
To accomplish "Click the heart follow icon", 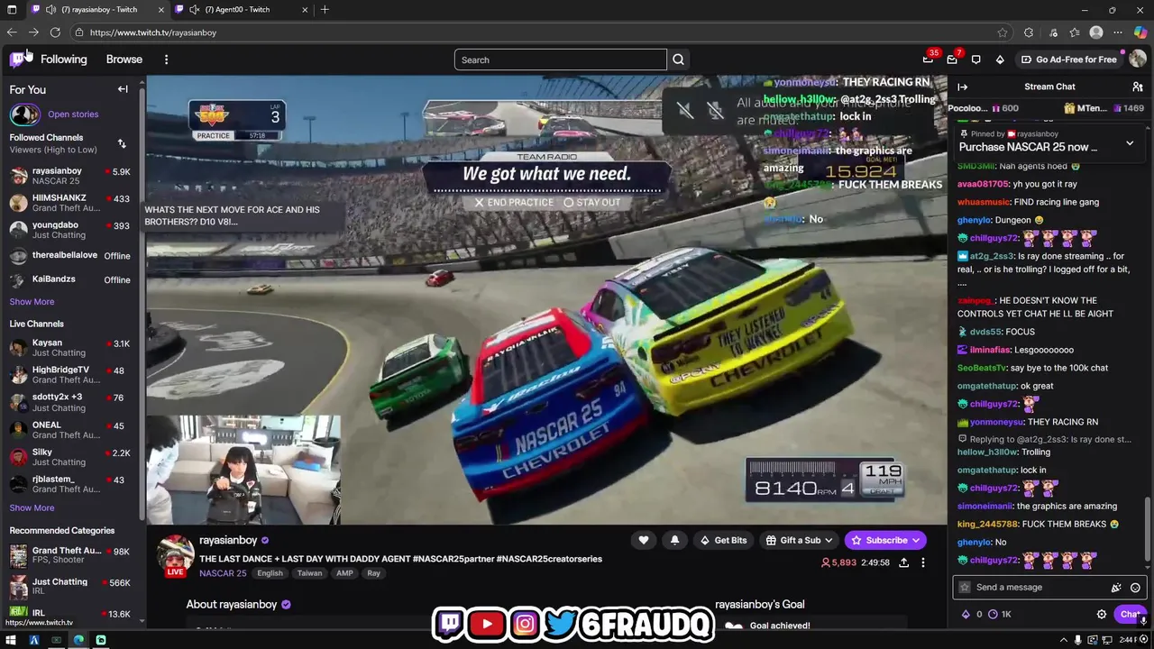I will (644, 540).
